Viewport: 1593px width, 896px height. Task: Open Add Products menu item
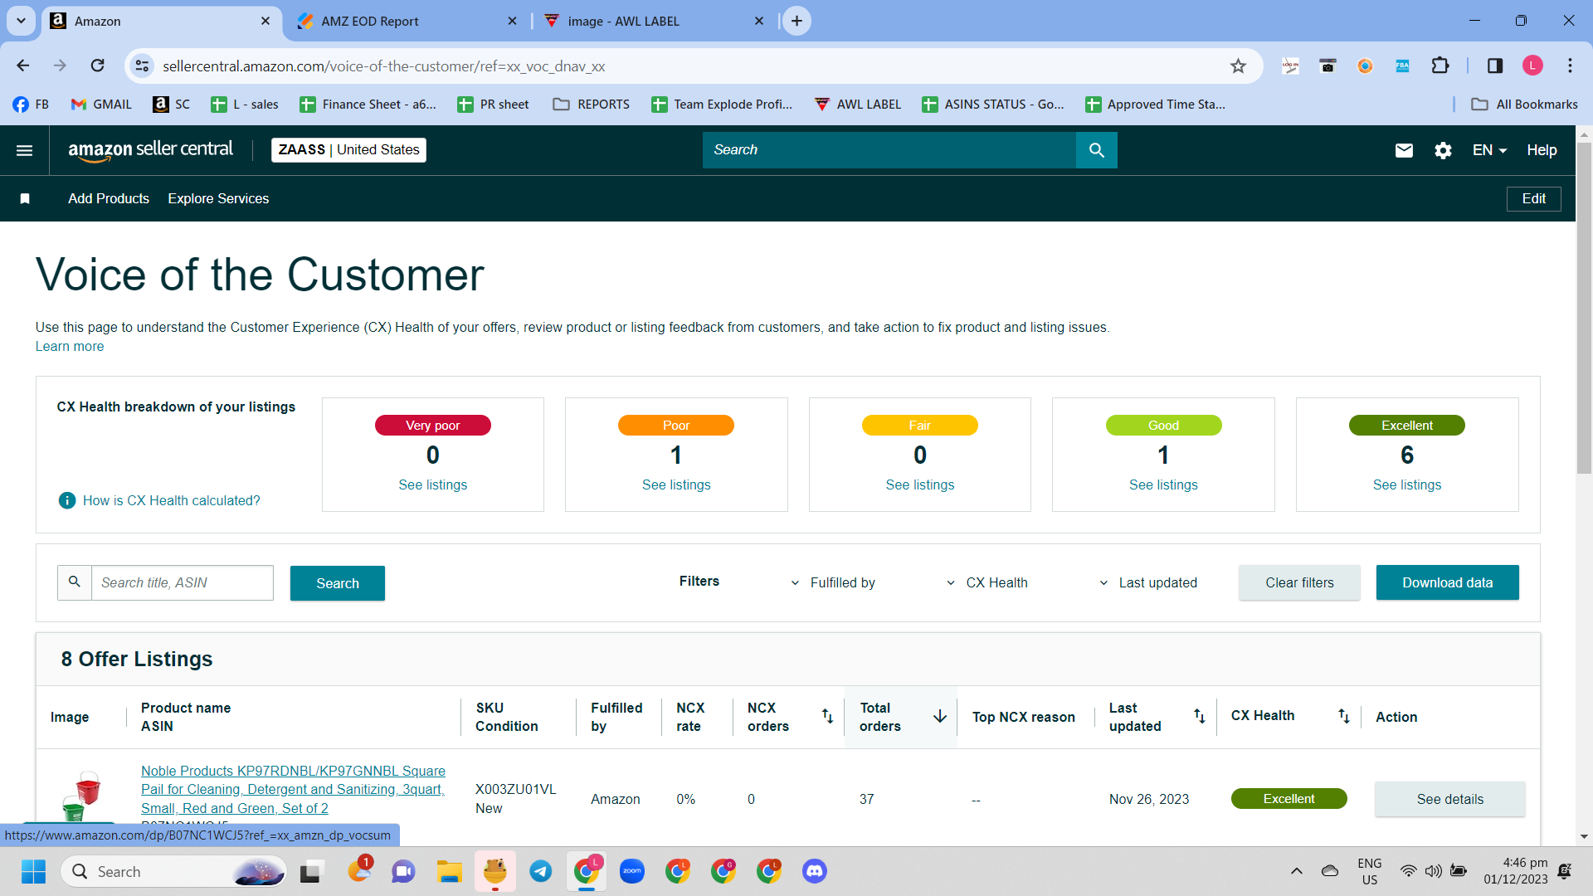pyautogui.click(x=109, y=198)
